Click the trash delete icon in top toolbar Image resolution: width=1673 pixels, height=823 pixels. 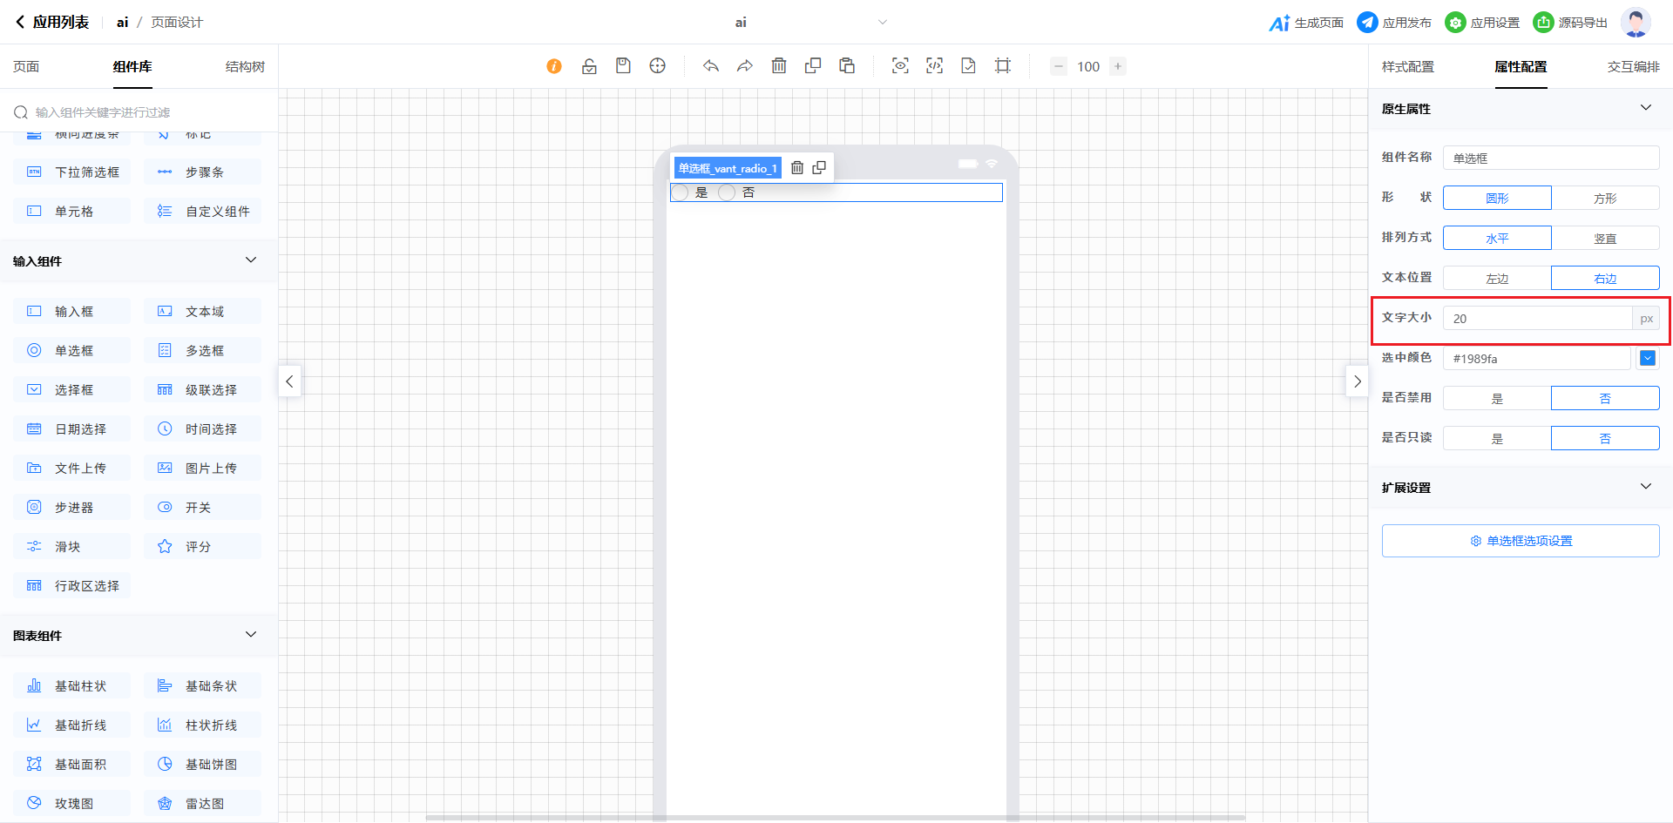tap(779, 66)
